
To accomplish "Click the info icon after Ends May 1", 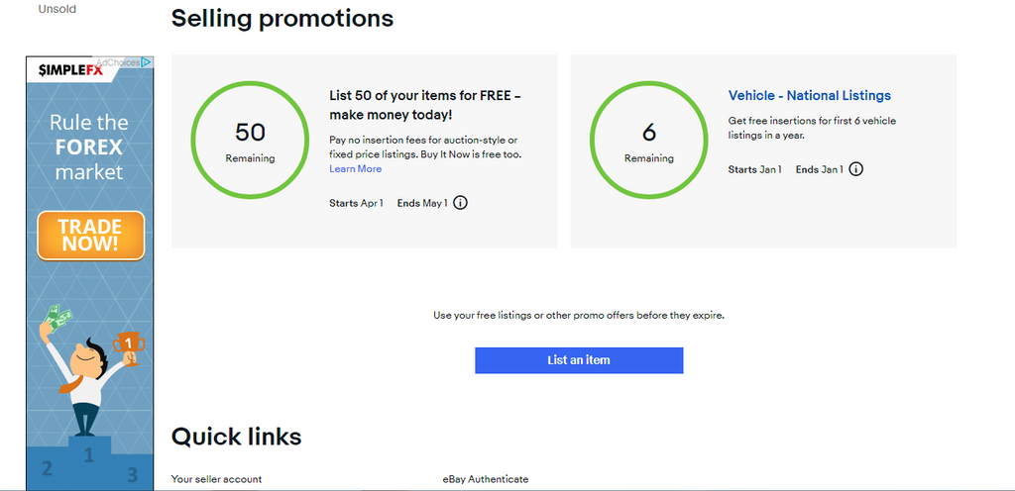I will click(461, 203).
